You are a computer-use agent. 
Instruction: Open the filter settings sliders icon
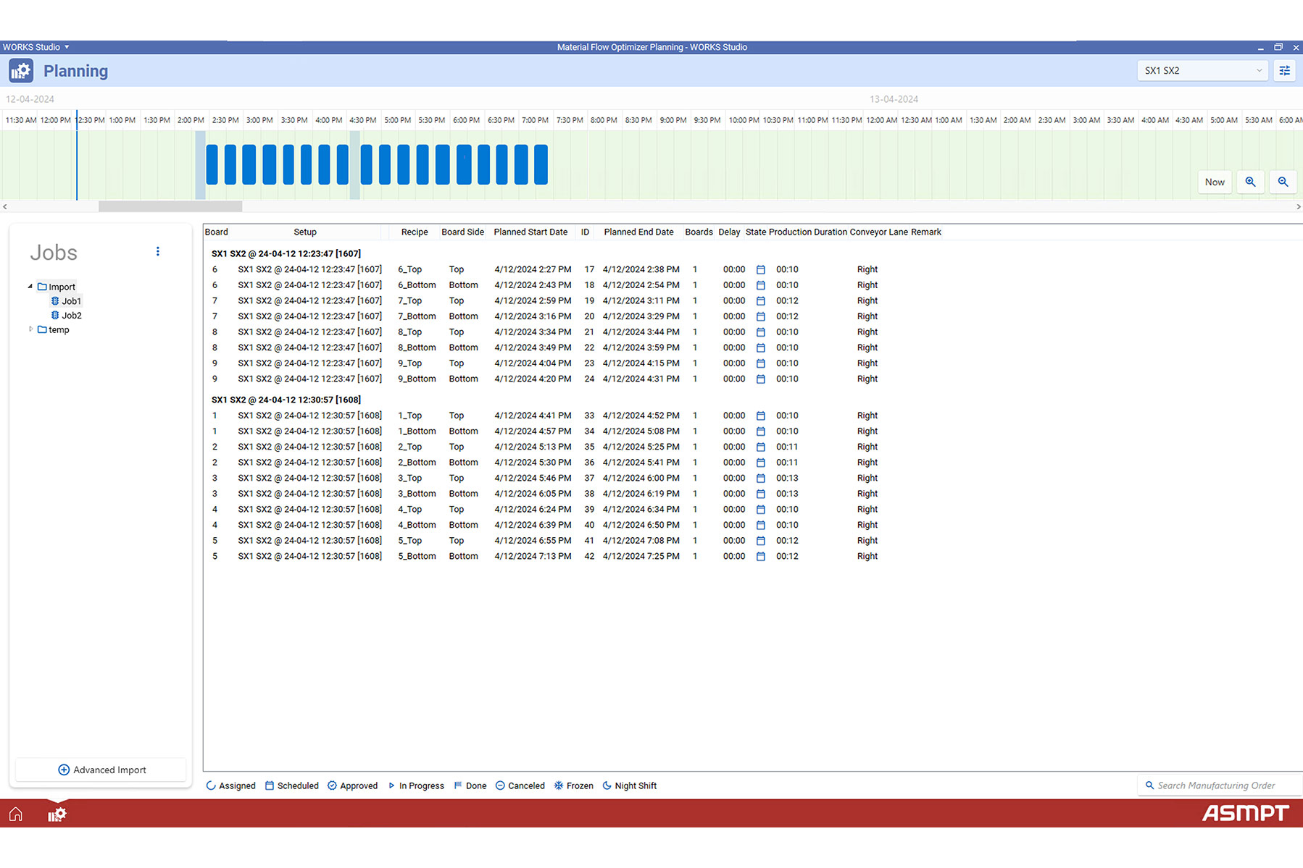(1284, 71)
